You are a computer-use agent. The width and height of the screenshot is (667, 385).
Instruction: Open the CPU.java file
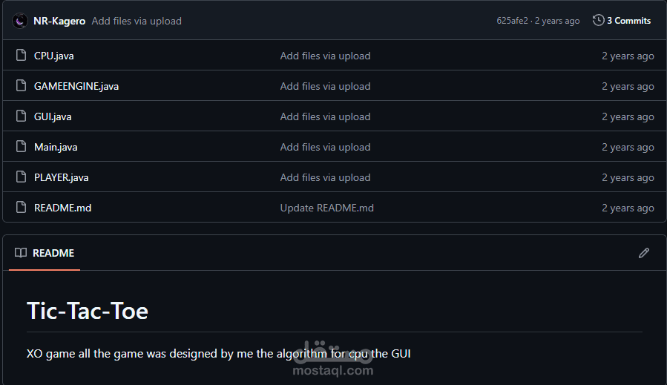pos(53,56)
